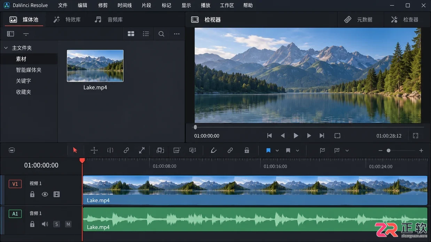Lock the 音频 1 audio track
The width and height of the screenshot is (431, 242).
click(x=32, y=224)
